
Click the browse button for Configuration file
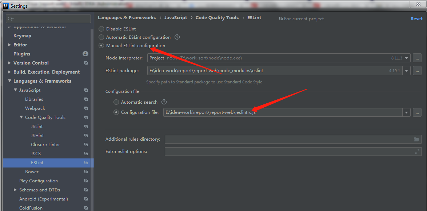coord(417,112)
